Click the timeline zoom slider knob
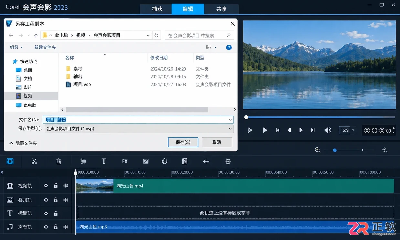The image size is (400, 240). (x=335, y=150)
